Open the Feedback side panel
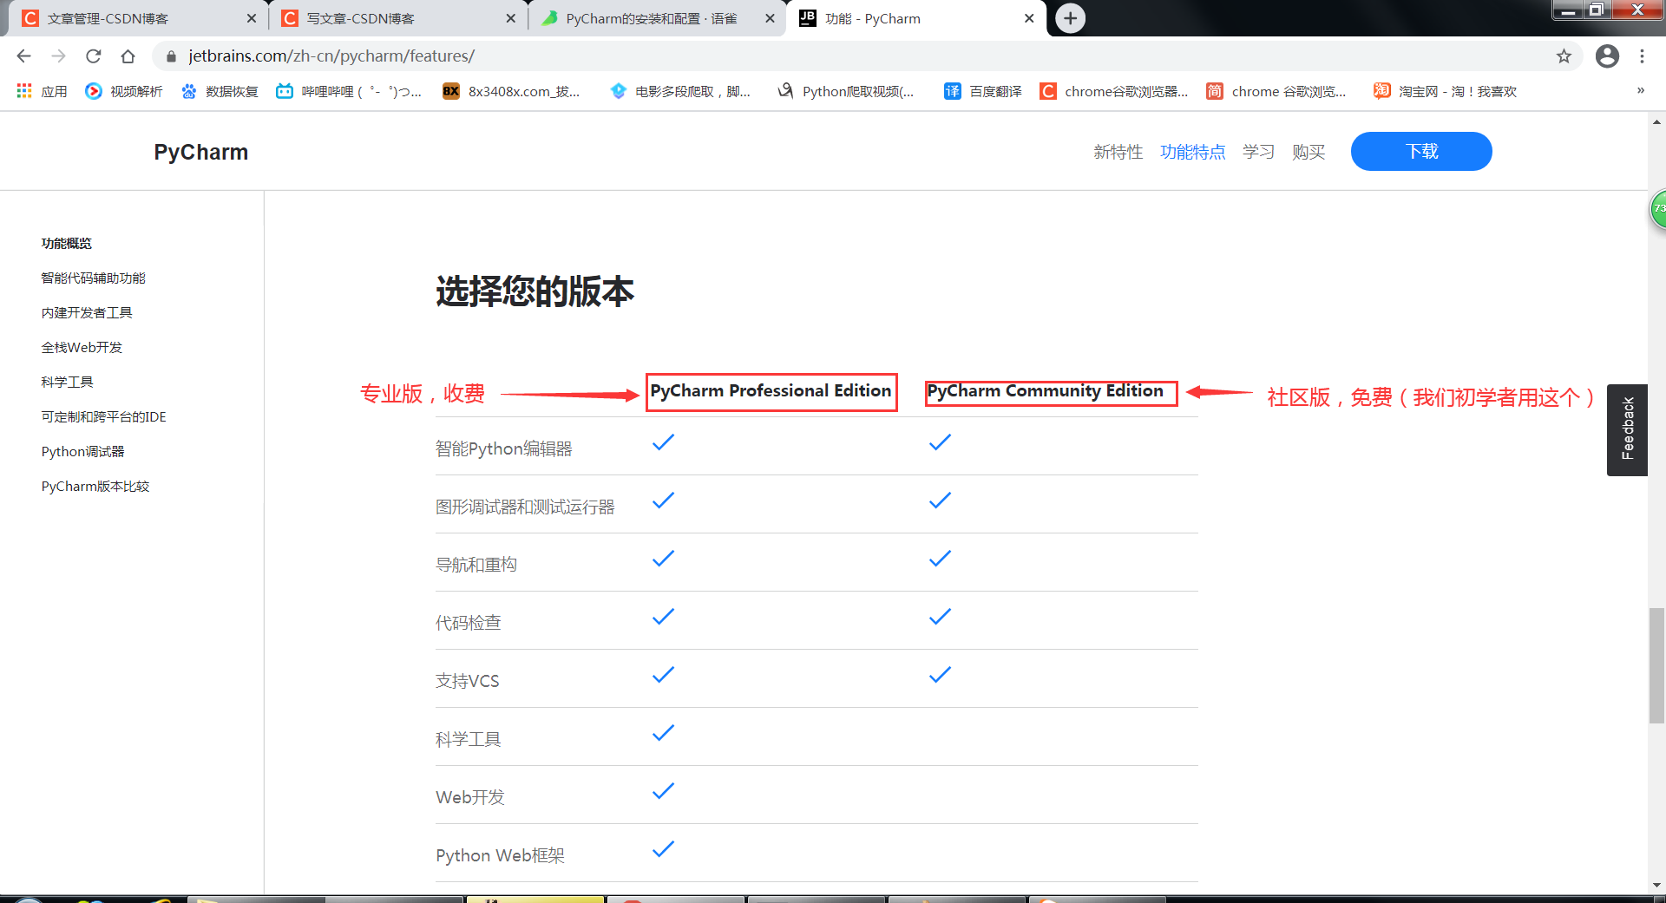 click(1627, 429)
